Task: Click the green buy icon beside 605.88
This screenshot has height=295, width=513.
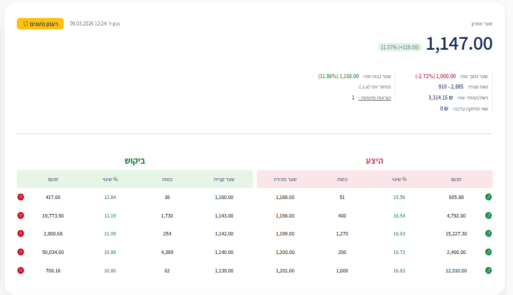Action: (x=488, y=197)
